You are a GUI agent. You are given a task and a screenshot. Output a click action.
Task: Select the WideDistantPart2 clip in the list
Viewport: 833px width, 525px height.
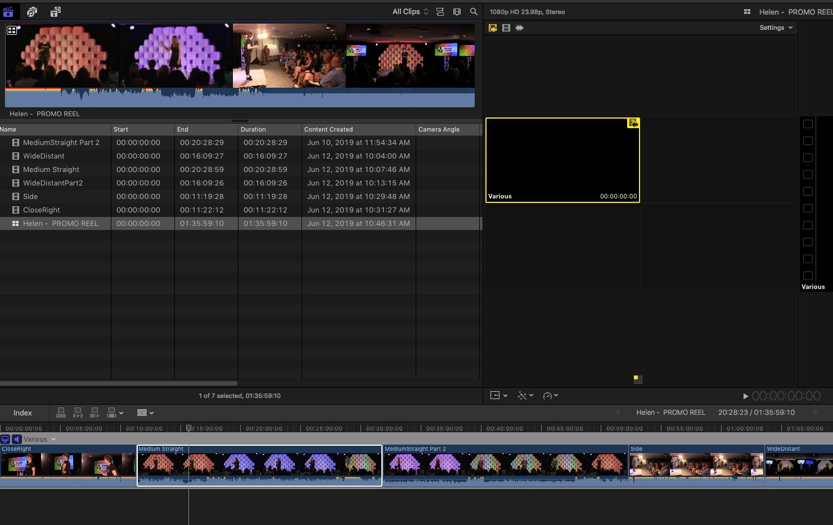[x=53, y=183]
